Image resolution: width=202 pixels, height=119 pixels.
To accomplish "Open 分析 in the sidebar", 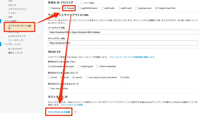I will click(10, 17).
